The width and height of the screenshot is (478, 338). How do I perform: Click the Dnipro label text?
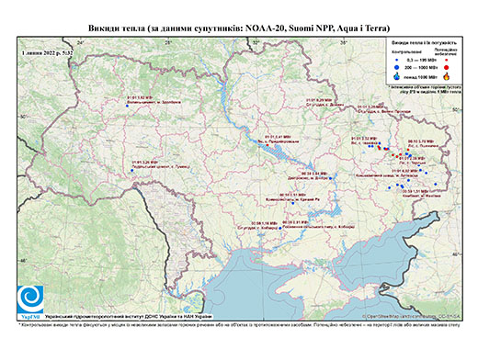click(x=309, y=175)
